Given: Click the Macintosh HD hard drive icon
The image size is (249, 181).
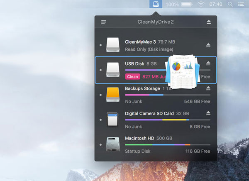Looking at the screenshot, I should tap(113, 144).
